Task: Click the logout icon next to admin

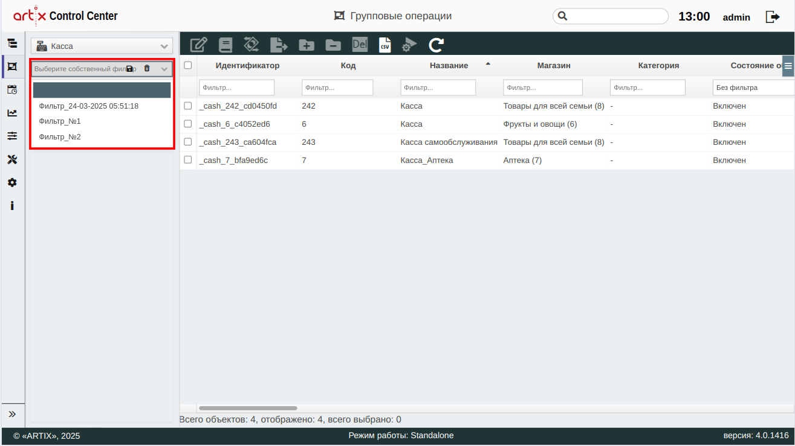Action: (x=773, y=17)
